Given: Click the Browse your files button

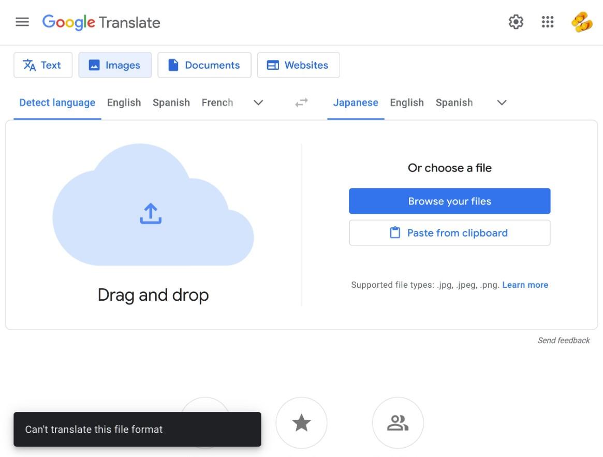Looking at the screenshot, I should coord(449,201).
